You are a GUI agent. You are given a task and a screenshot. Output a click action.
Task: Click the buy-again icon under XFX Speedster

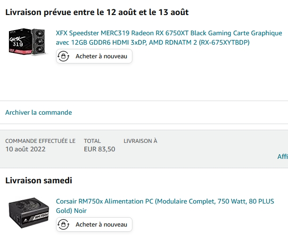click(64, 56)
